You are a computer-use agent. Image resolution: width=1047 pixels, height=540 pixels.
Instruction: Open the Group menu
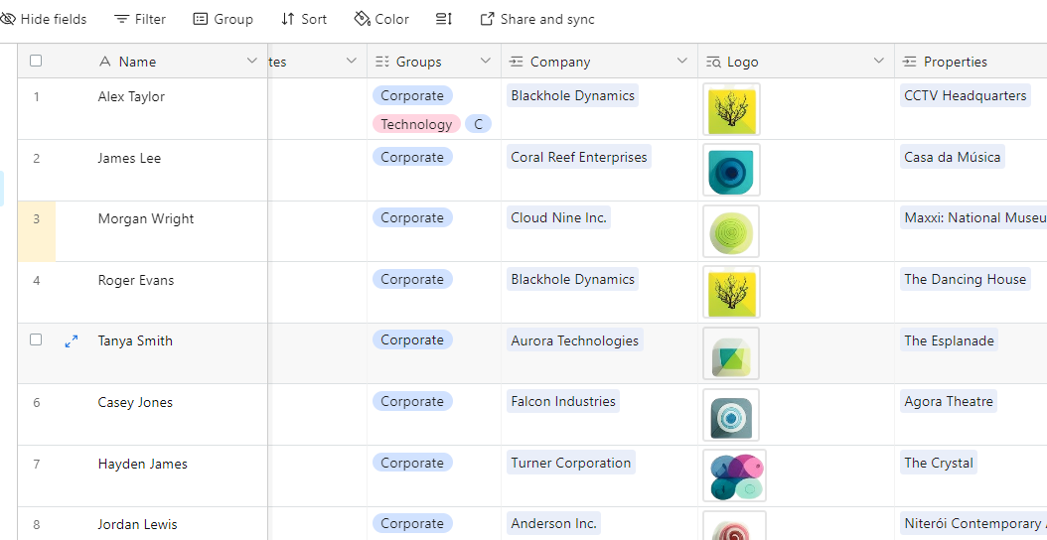point(224,20)
